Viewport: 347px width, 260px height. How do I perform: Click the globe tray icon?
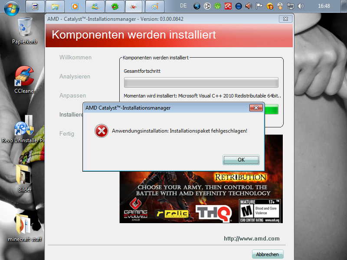[x=197, y=6]
